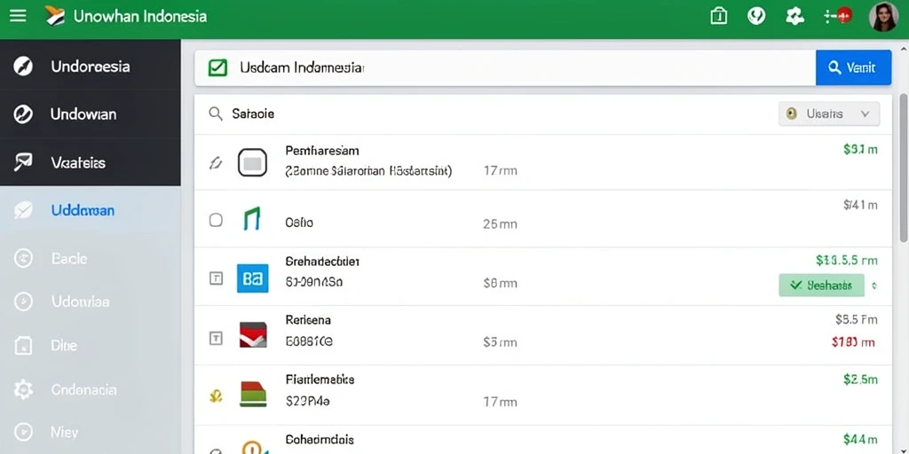
Task: Open Cndenacia in the sidebar
Action: click(91, 390)
